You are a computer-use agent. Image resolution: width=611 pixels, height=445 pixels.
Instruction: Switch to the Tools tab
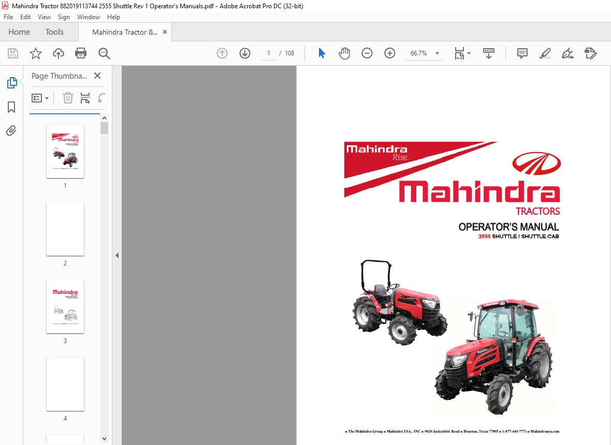(x=54, y=32)
